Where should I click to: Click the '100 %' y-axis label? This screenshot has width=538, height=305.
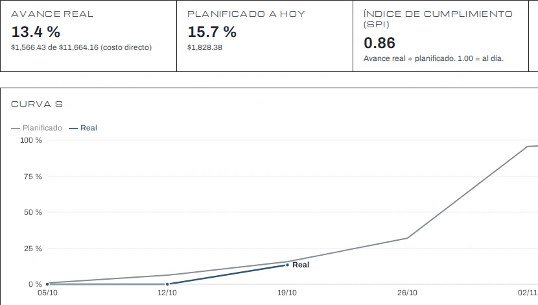31,140
